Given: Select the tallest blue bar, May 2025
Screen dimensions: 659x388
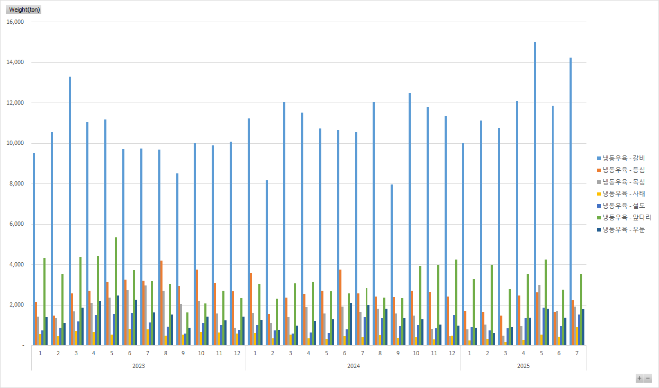Looking at the screenshot, I should pyautogui.click(x=535, y=193).
